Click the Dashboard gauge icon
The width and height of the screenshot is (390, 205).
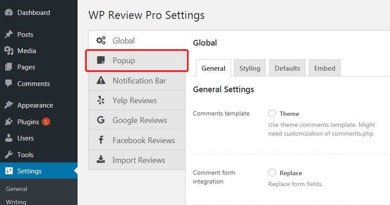coord(9,12)
